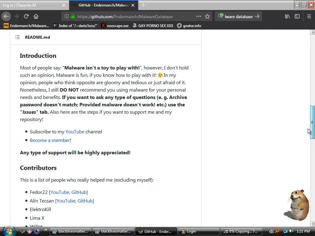Click the README.md heading text
Screen dimensions: 315x236
pos(37,37)
